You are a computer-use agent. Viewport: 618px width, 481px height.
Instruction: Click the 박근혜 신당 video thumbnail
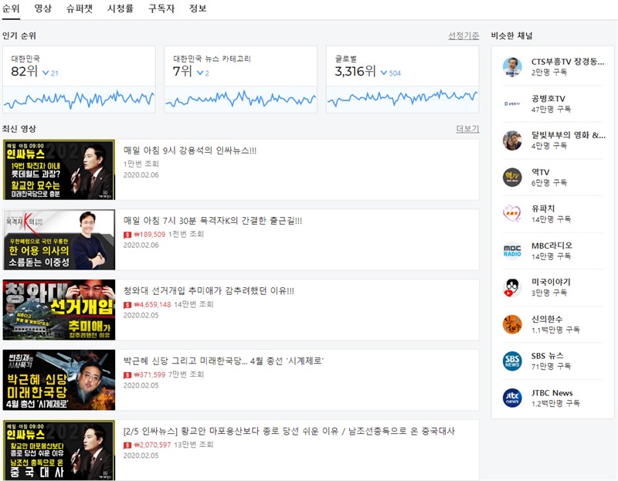59,380
